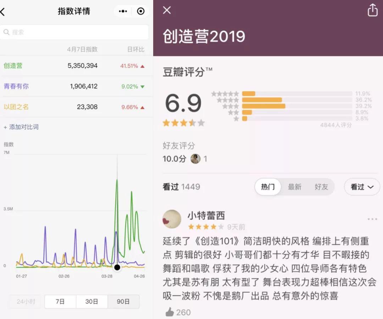Tap the mini-program close target icon
383x319 pixels.
pos(141,11)
